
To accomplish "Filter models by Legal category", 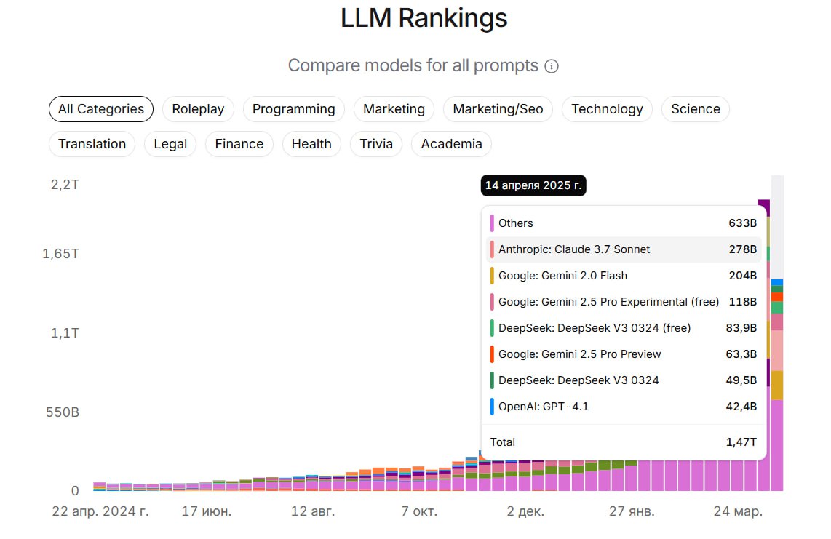I will point(170,144).
